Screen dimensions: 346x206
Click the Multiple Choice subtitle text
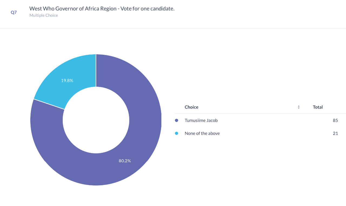(x=44, y=15)
